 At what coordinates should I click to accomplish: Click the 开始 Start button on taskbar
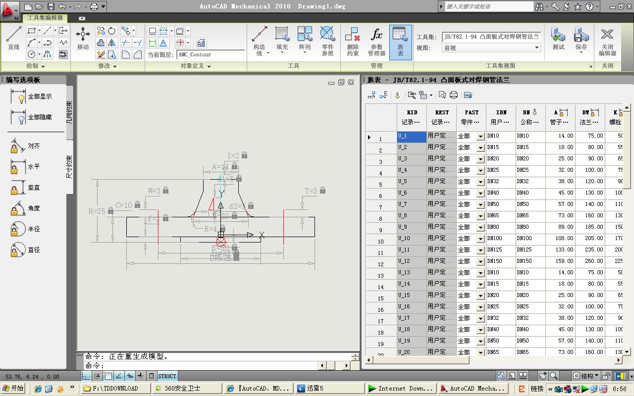[x=13, y=389]
